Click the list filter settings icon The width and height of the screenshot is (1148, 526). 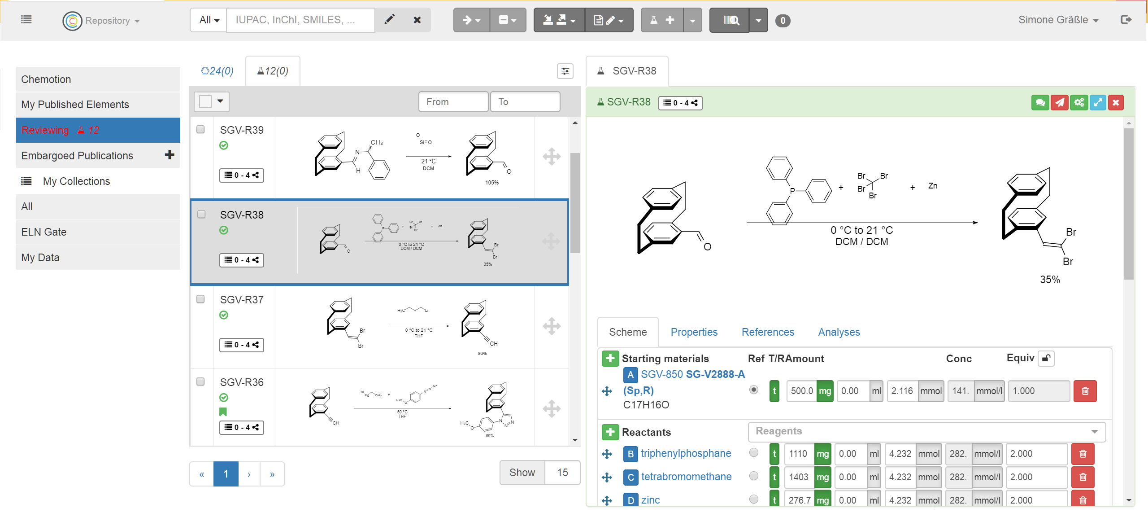[565, 71]
